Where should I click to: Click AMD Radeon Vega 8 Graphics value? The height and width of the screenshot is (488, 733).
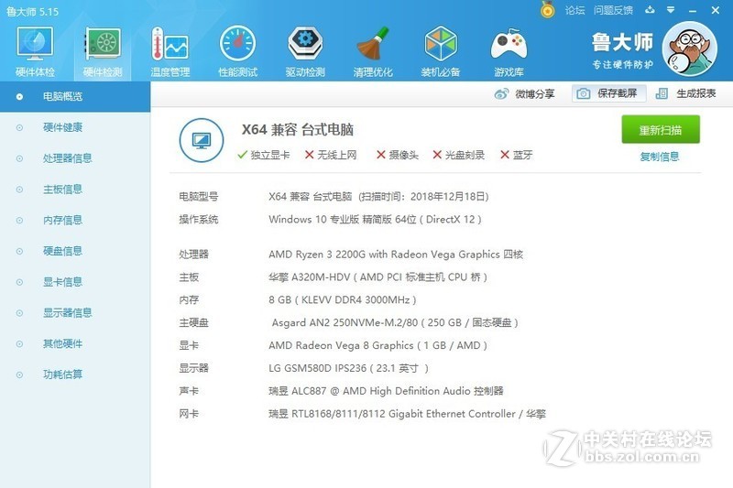[377, 345]
